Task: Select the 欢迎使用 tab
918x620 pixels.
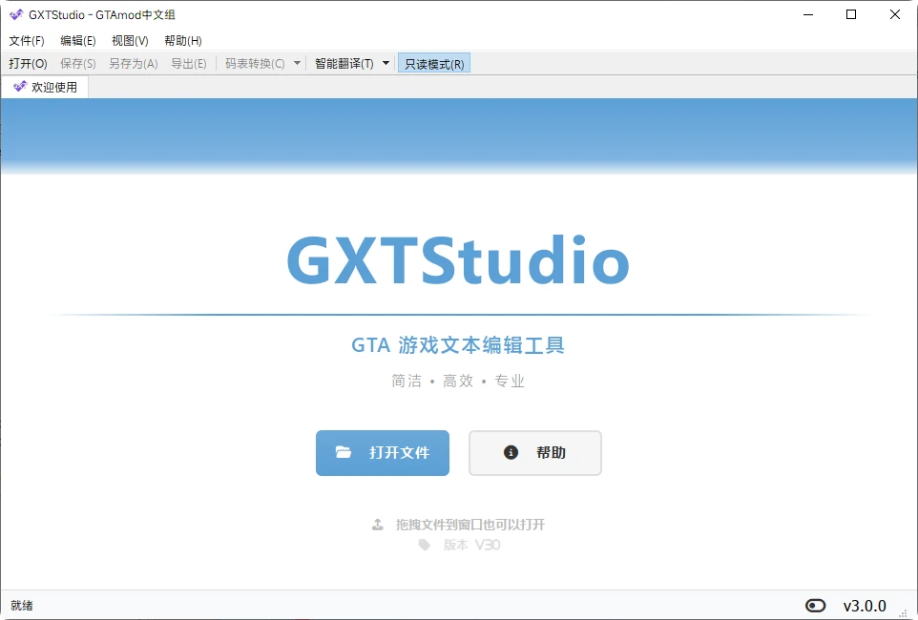Action: [46, 87]
